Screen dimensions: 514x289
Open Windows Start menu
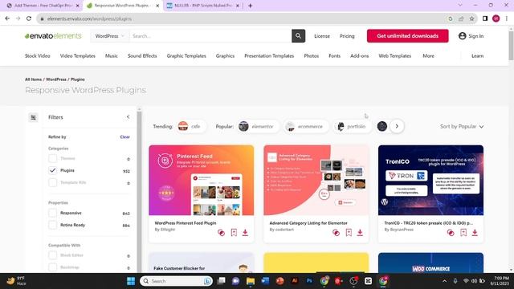(x=131, y=281)
